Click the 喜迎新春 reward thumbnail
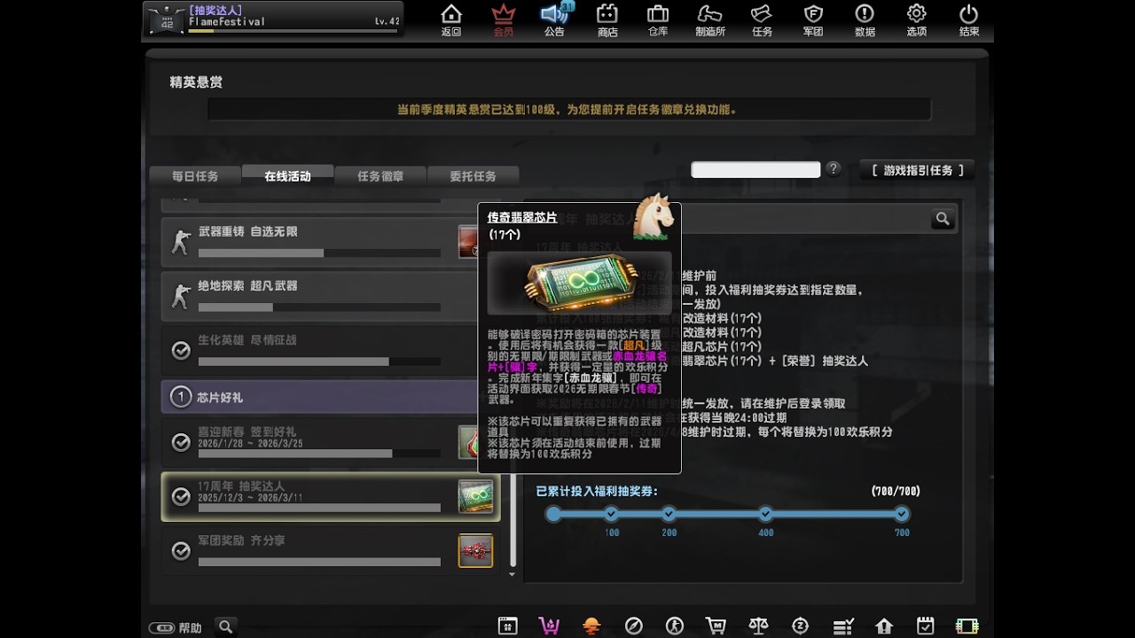 point(470,442)
